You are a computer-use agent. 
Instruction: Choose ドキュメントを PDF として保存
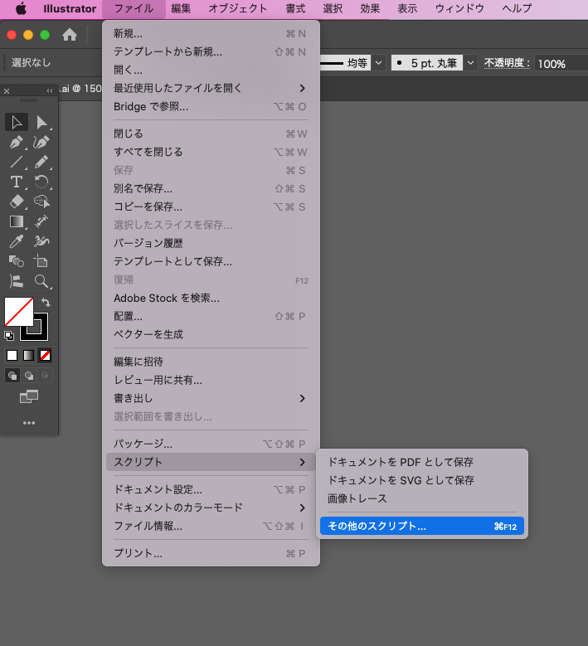click(x=422, y=462)
